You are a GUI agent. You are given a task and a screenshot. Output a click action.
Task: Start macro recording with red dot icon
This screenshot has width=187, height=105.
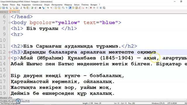pyautogui.click(x=91, y=8)
